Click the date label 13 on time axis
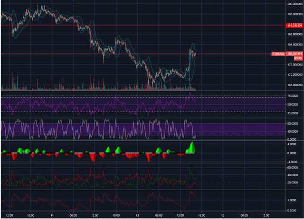Image resolution: width=304 pixels, height=219 pixels. click(x=223, y=215)
